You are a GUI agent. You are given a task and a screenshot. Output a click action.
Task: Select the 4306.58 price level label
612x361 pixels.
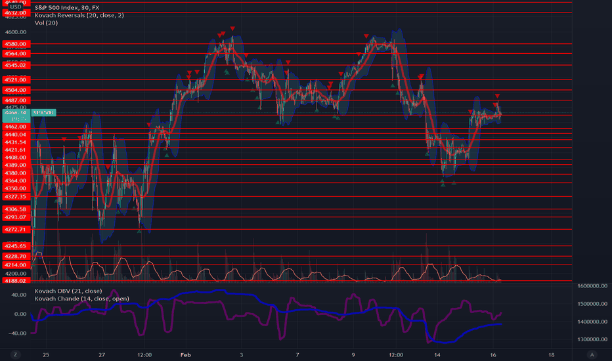tap(16, 209)
